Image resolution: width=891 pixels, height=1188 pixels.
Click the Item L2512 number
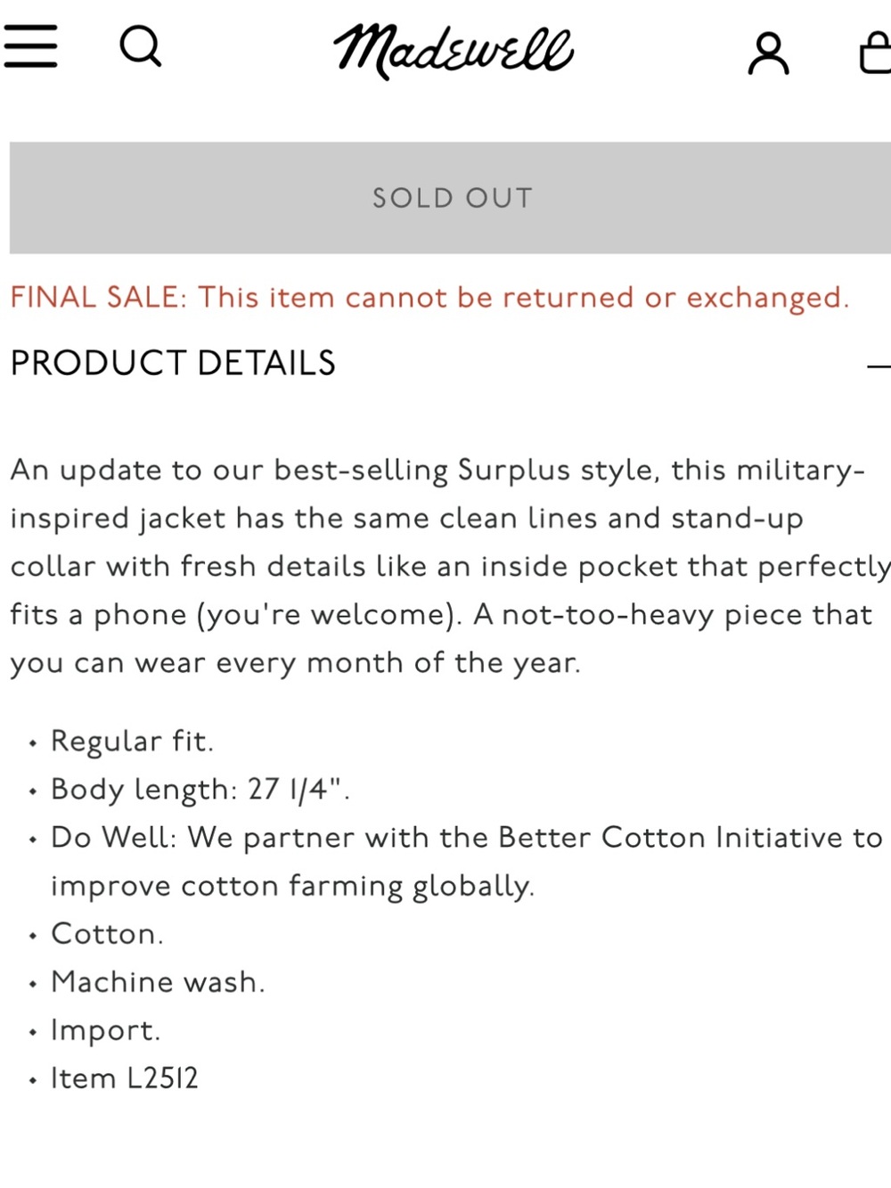[x=124, y=1078]
